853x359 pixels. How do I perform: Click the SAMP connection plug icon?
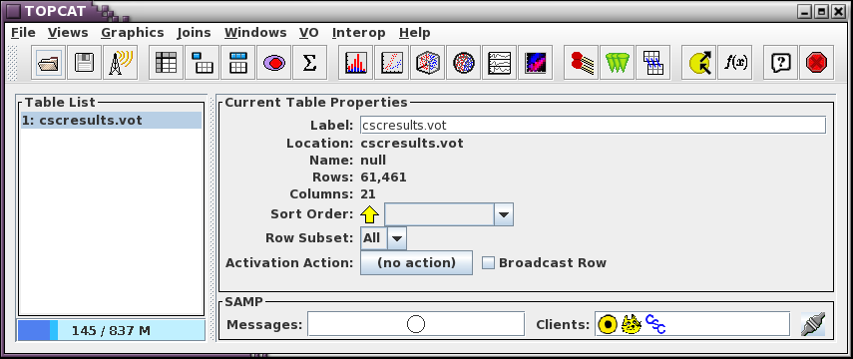(813, 324)
